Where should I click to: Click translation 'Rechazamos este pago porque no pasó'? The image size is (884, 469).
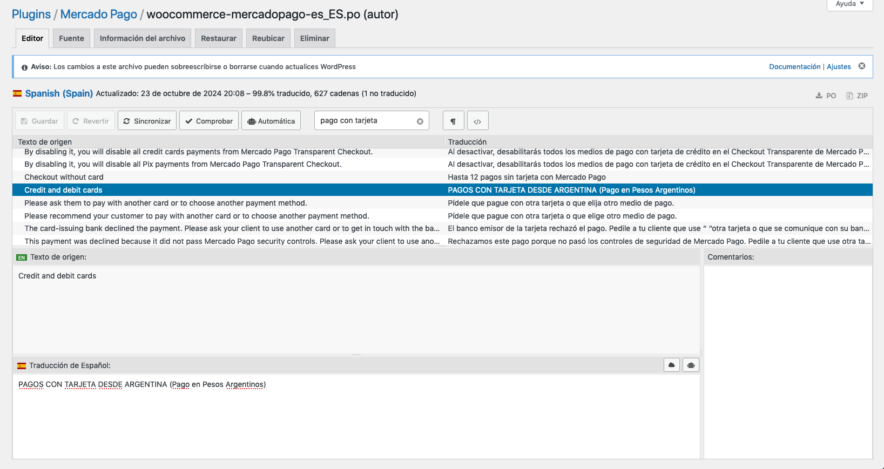tap(659, 241)
